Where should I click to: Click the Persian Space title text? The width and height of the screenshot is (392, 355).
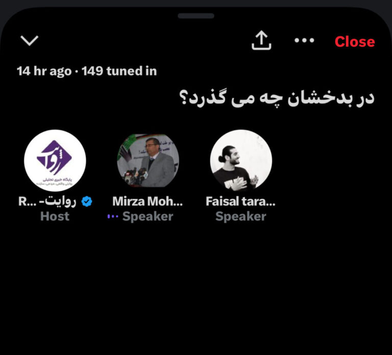[x=277, y=98]
